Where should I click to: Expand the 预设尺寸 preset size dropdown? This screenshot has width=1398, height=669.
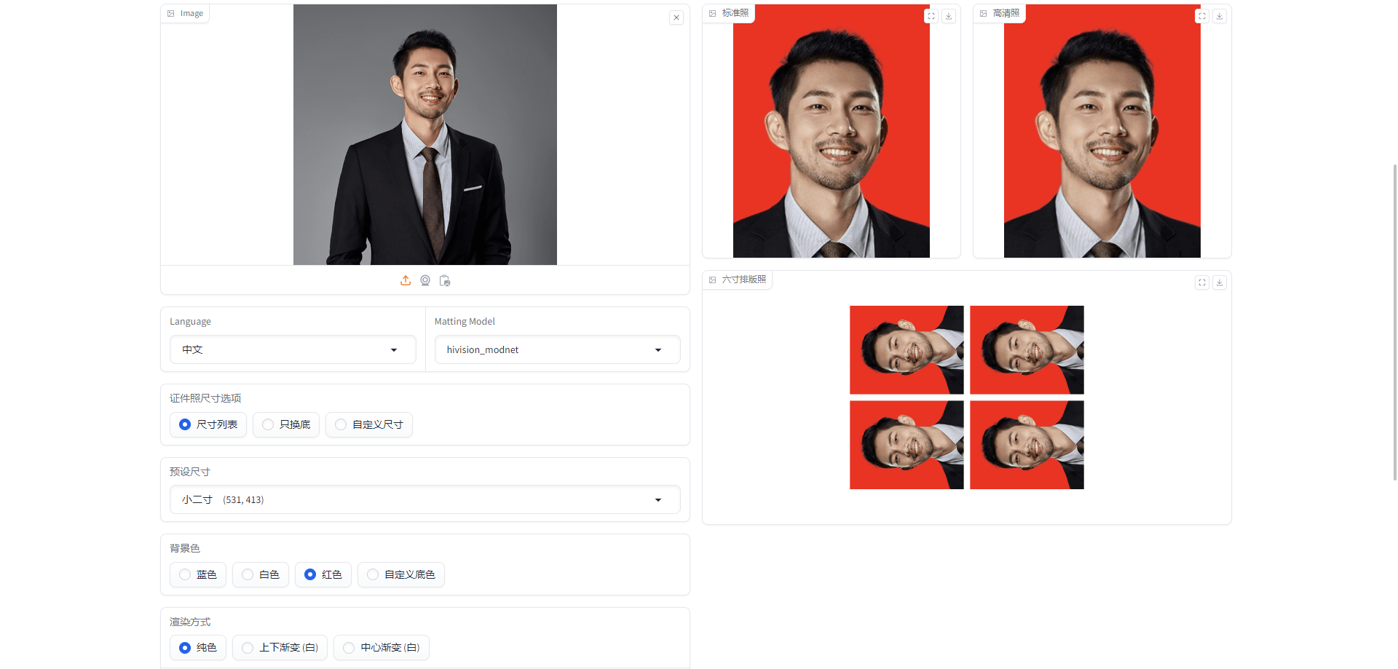(x=425, y=499)
